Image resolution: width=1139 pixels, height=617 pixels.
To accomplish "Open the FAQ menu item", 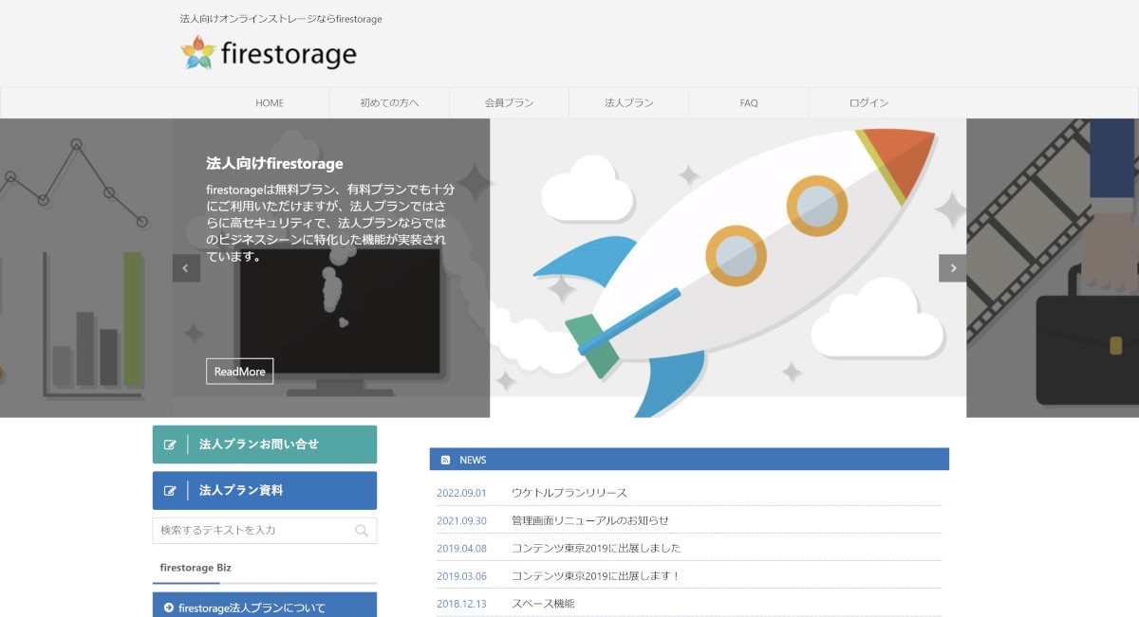I will tap(749, 102).
